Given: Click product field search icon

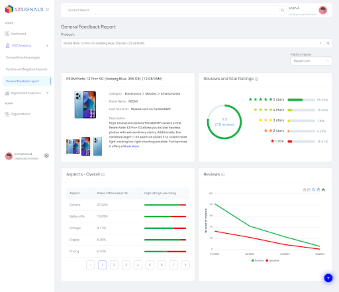Looking at the screenshot, I should (x=328, y=43).
